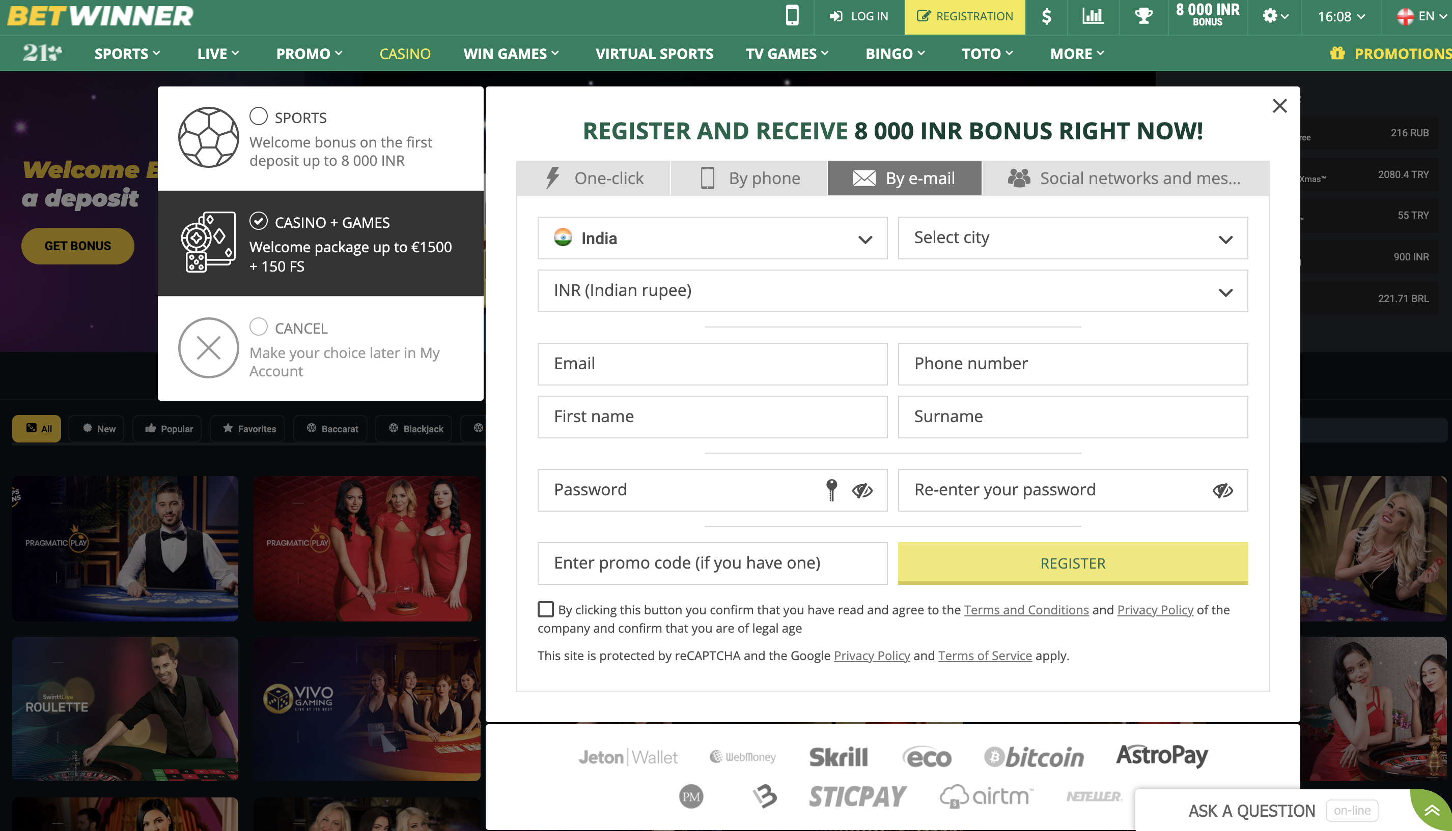This screenshot has height=831, width=1452.
Task: Check the Terms and Conditions agreement checkbox
Action: 545,609
